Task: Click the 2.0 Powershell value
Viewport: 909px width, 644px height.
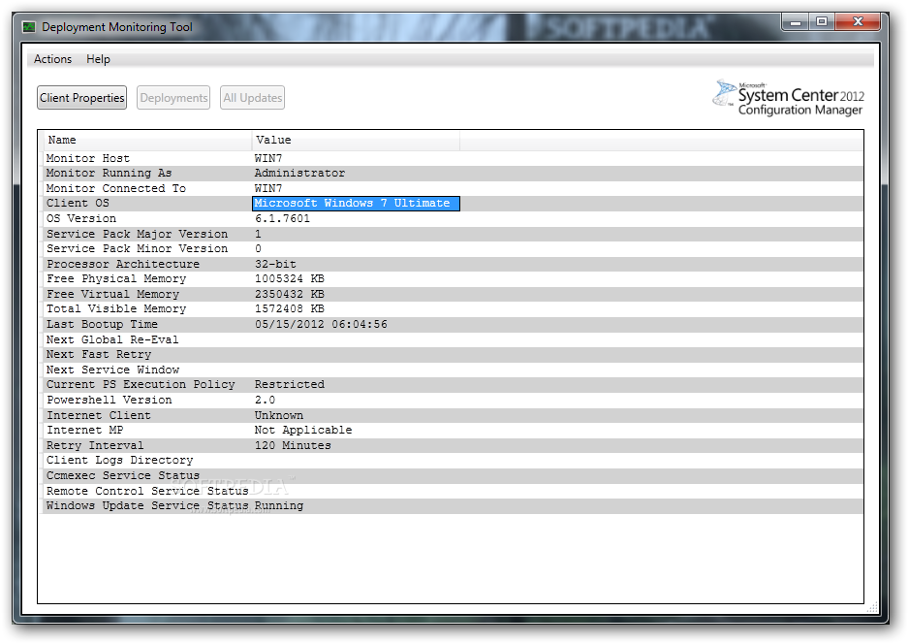Action: point(265,400)
